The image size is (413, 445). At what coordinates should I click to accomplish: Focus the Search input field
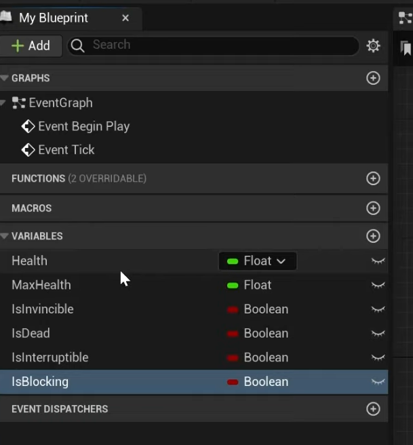(x=217, y=45)
